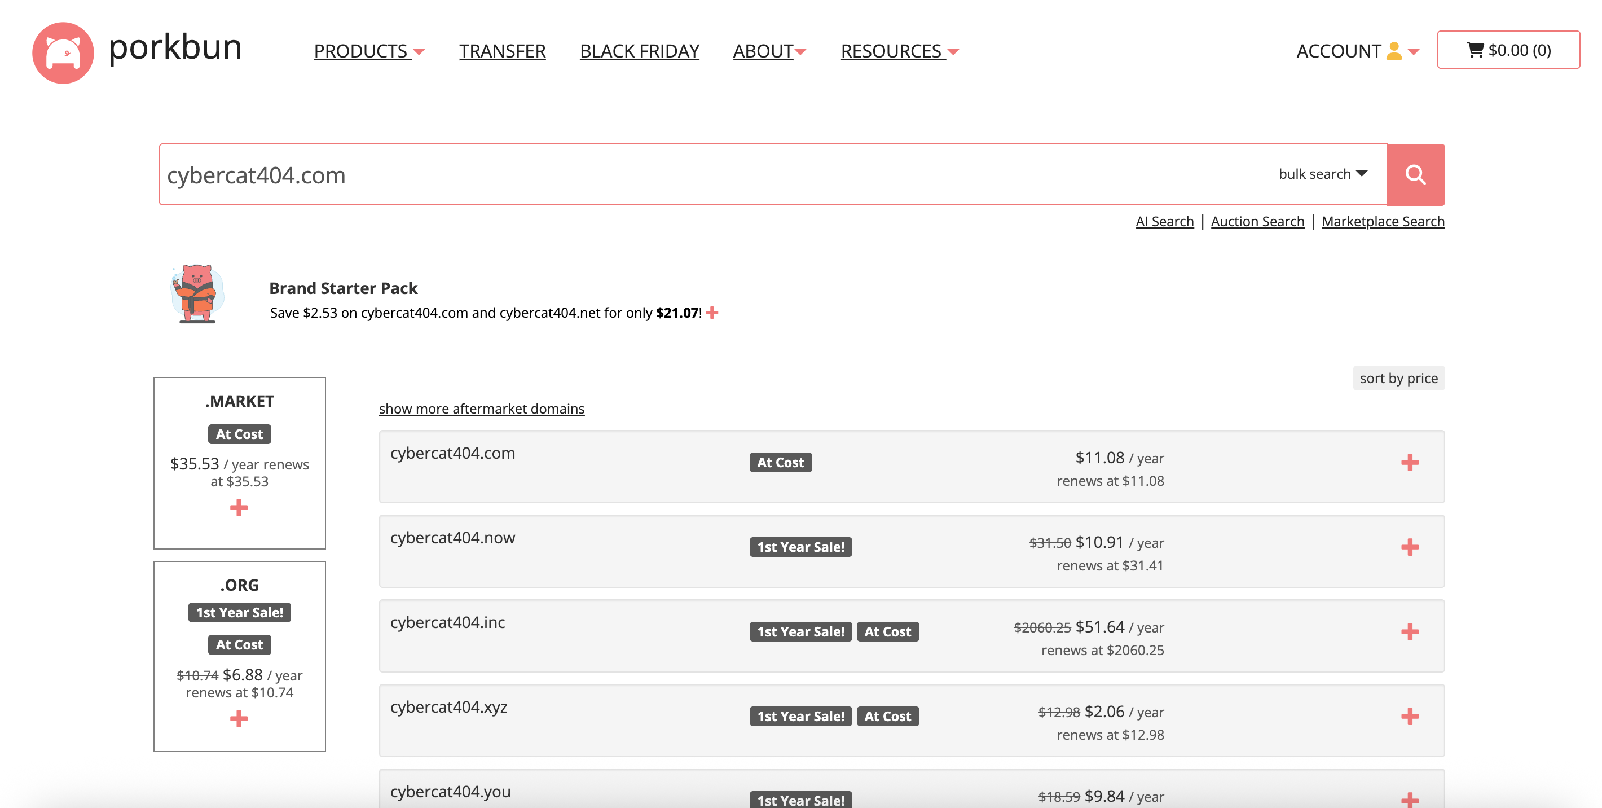Viewport: 1602px width, 808px height.
Task: Click the .ORG card title
Action: [x=239, y=585]
